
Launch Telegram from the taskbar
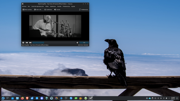tap(37, 98)
